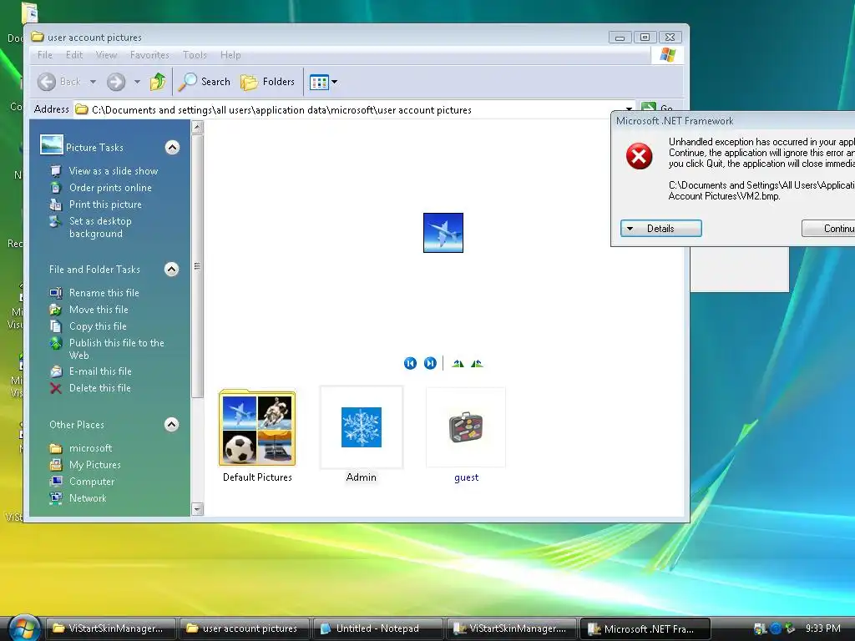Open My Pictures in Other Places
Image resolution: width=855 pixels, height=641 pixels.
point(95,465)
